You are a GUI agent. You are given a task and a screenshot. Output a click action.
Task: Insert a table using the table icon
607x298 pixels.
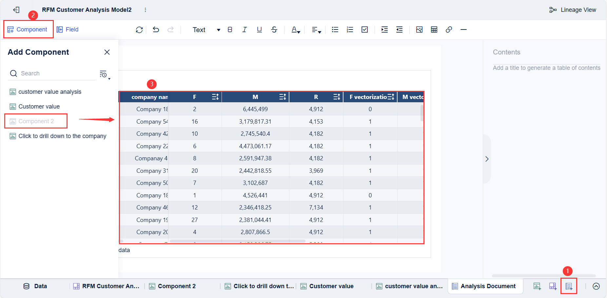(434, 30)
